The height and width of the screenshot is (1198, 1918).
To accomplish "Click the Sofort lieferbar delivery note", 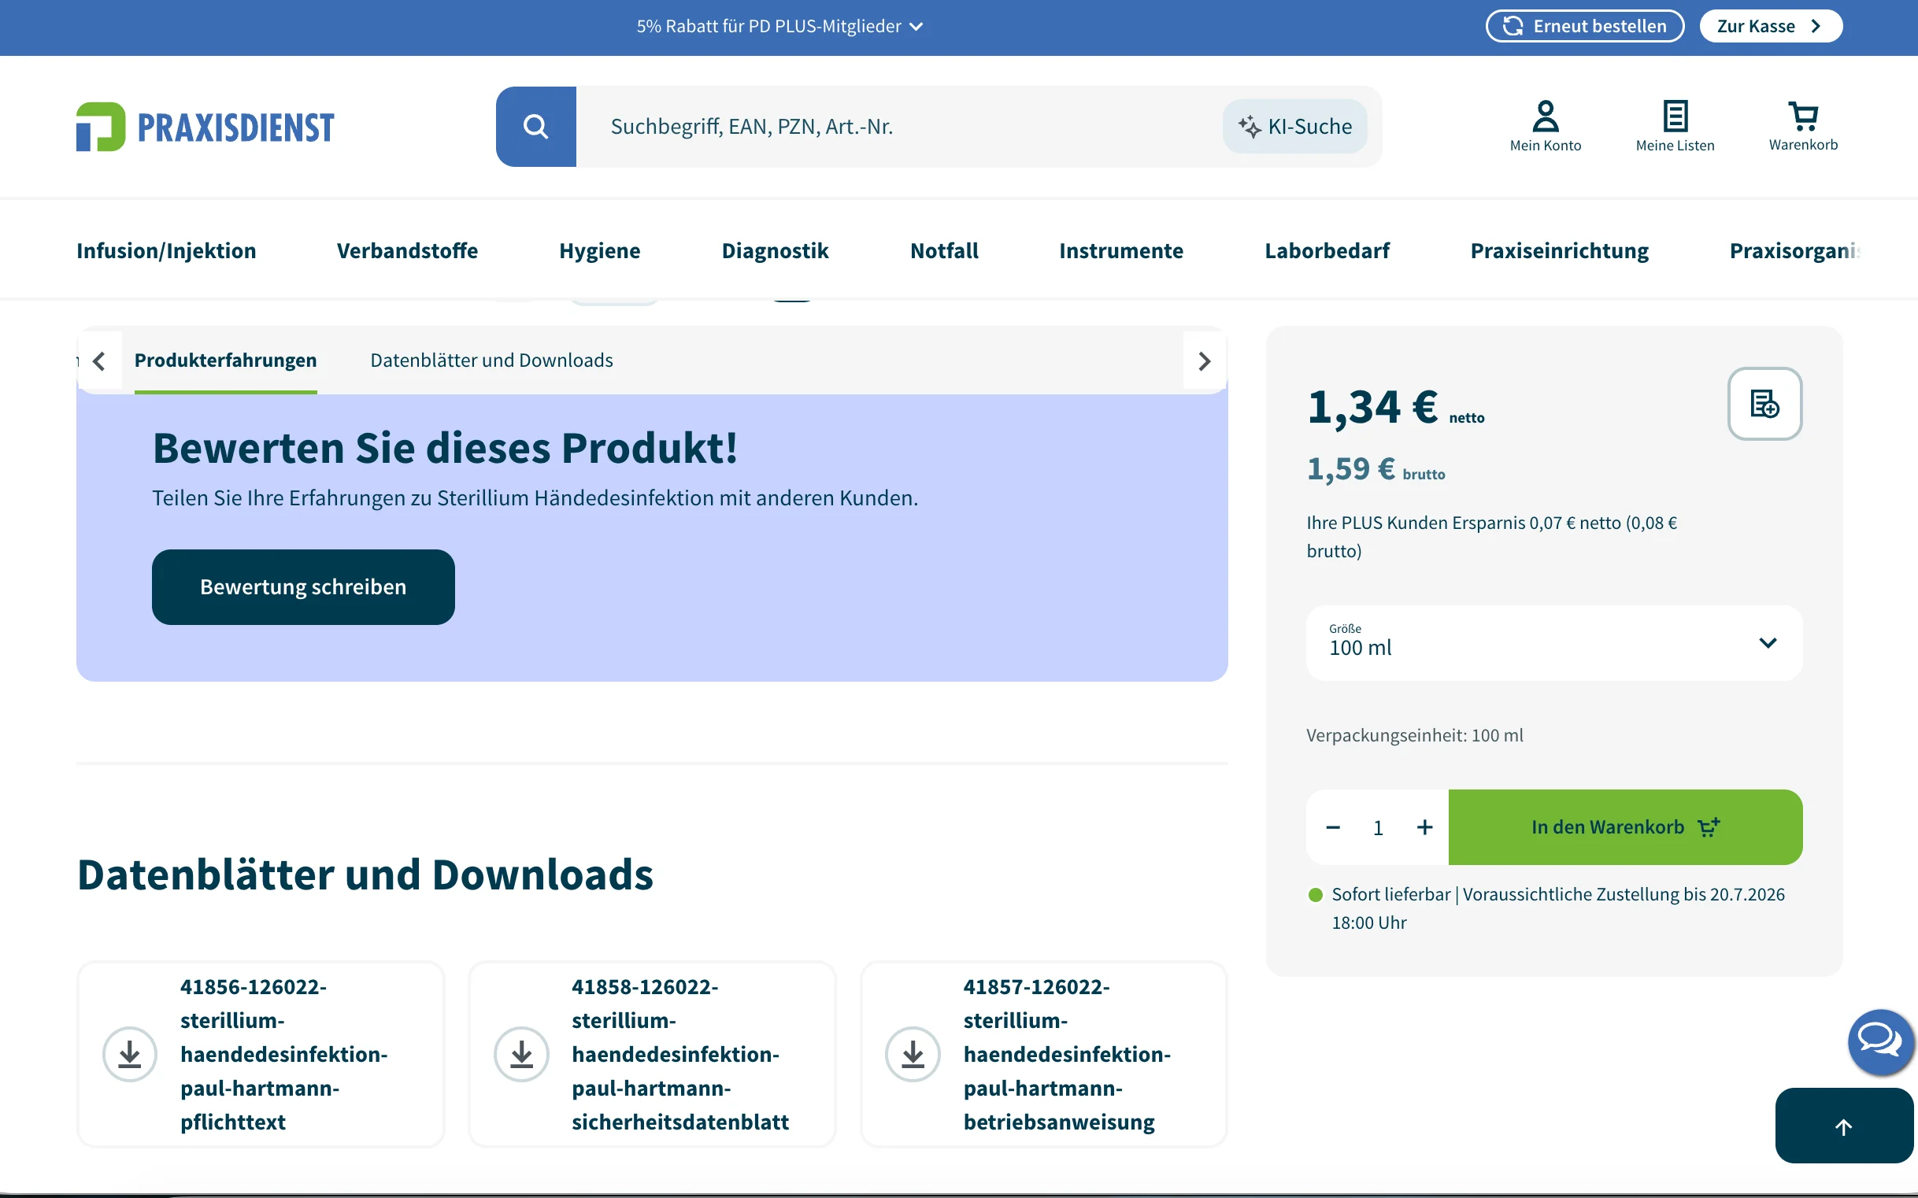I will click(x=1558, y=908).
